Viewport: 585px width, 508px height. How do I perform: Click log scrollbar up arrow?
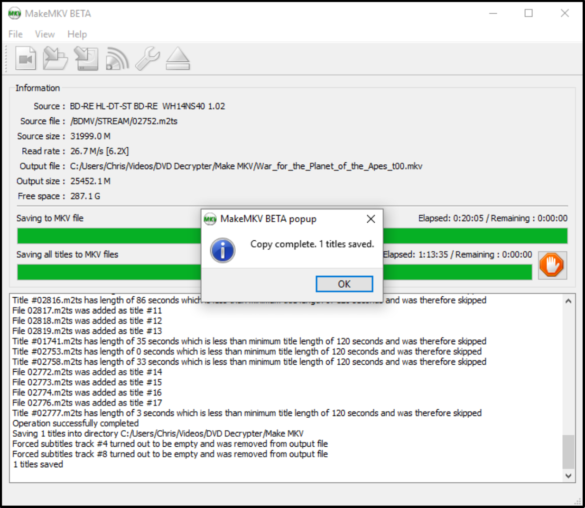tap(568, 301)
